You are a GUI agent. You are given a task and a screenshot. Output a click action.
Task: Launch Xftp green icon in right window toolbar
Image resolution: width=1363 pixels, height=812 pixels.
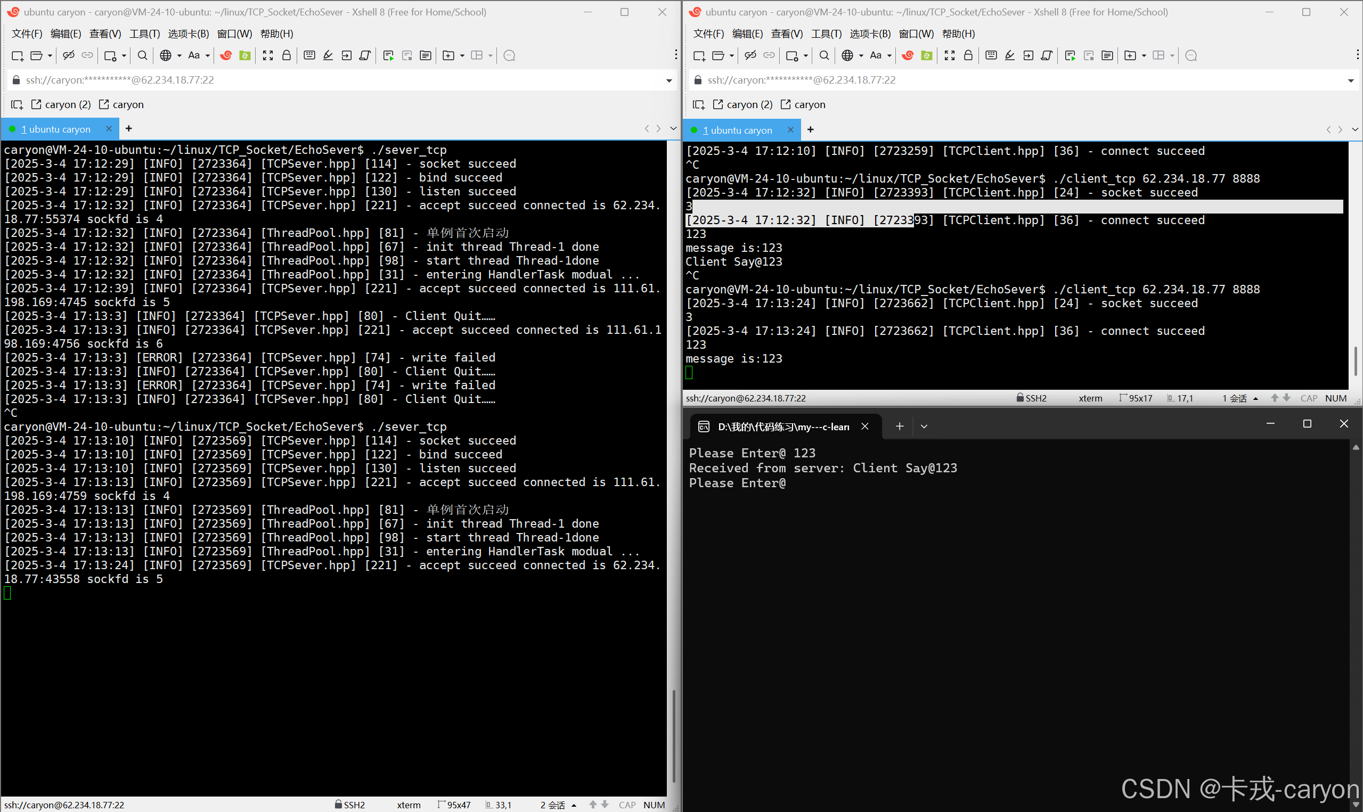tap(926, 55)
